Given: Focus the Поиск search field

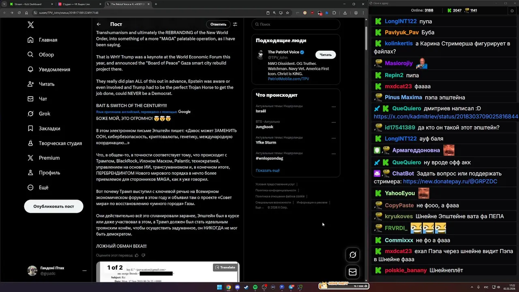Looking at the screenshot, I should [296, 24].
